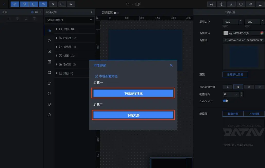Select the map components icon in left sidebar

tap(49, 41)
